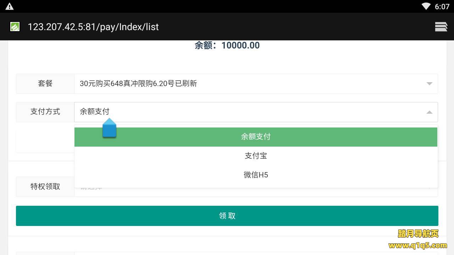
Task: Collapse the 支付方式 dropdown arrow
Action: 429,112
